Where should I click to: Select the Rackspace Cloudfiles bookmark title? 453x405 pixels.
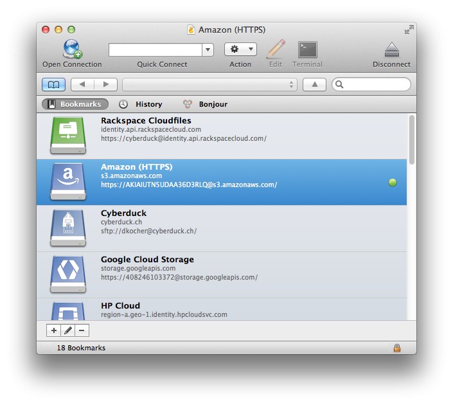tap(146, 121)
